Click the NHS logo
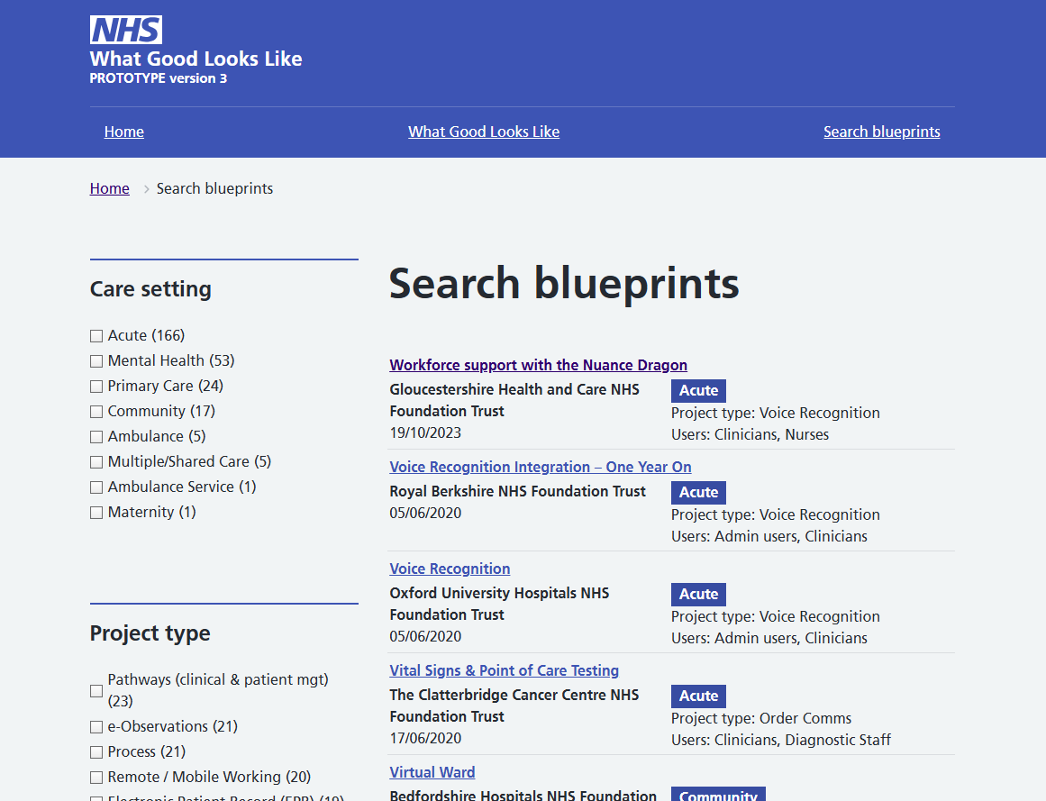The width and height of the screenshot is (1046, 801). pyautogui.click(x=125, y=29)
